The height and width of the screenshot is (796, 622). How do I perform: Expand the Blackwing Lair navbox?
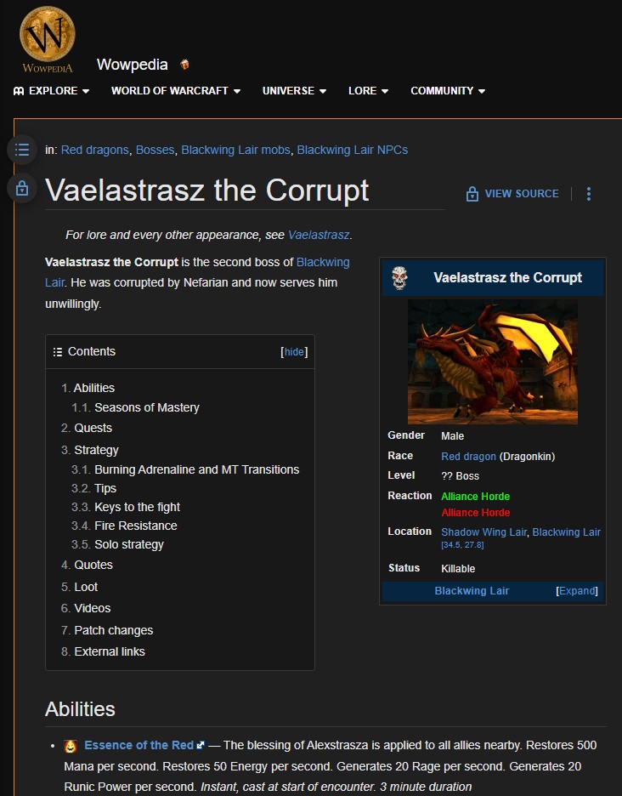point(577,591)
